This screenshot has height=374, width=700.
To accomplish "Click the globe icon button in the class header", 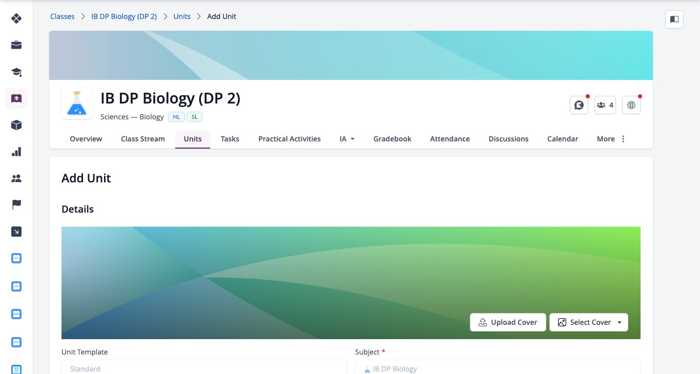I will click(631, 105).
